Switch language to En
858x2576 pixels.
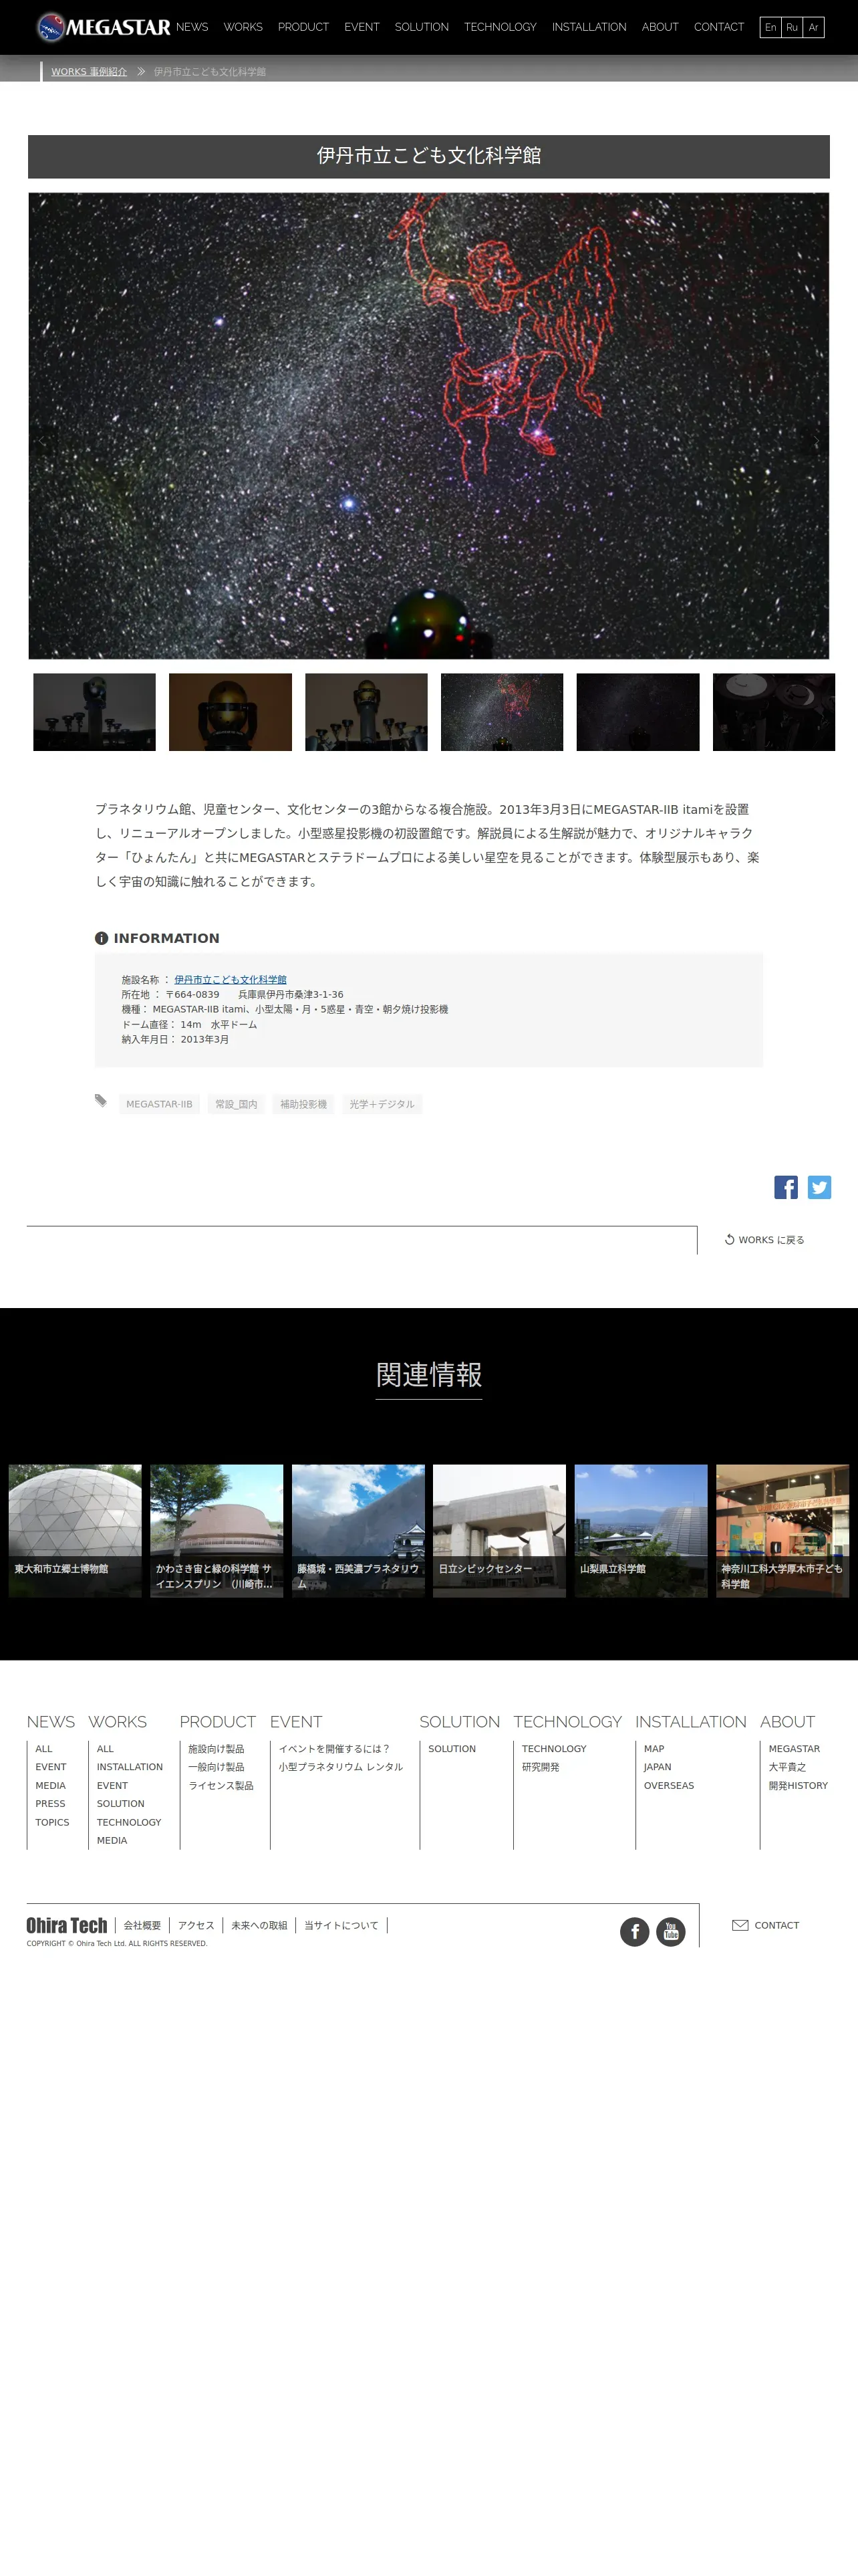[x=770, y=27]
